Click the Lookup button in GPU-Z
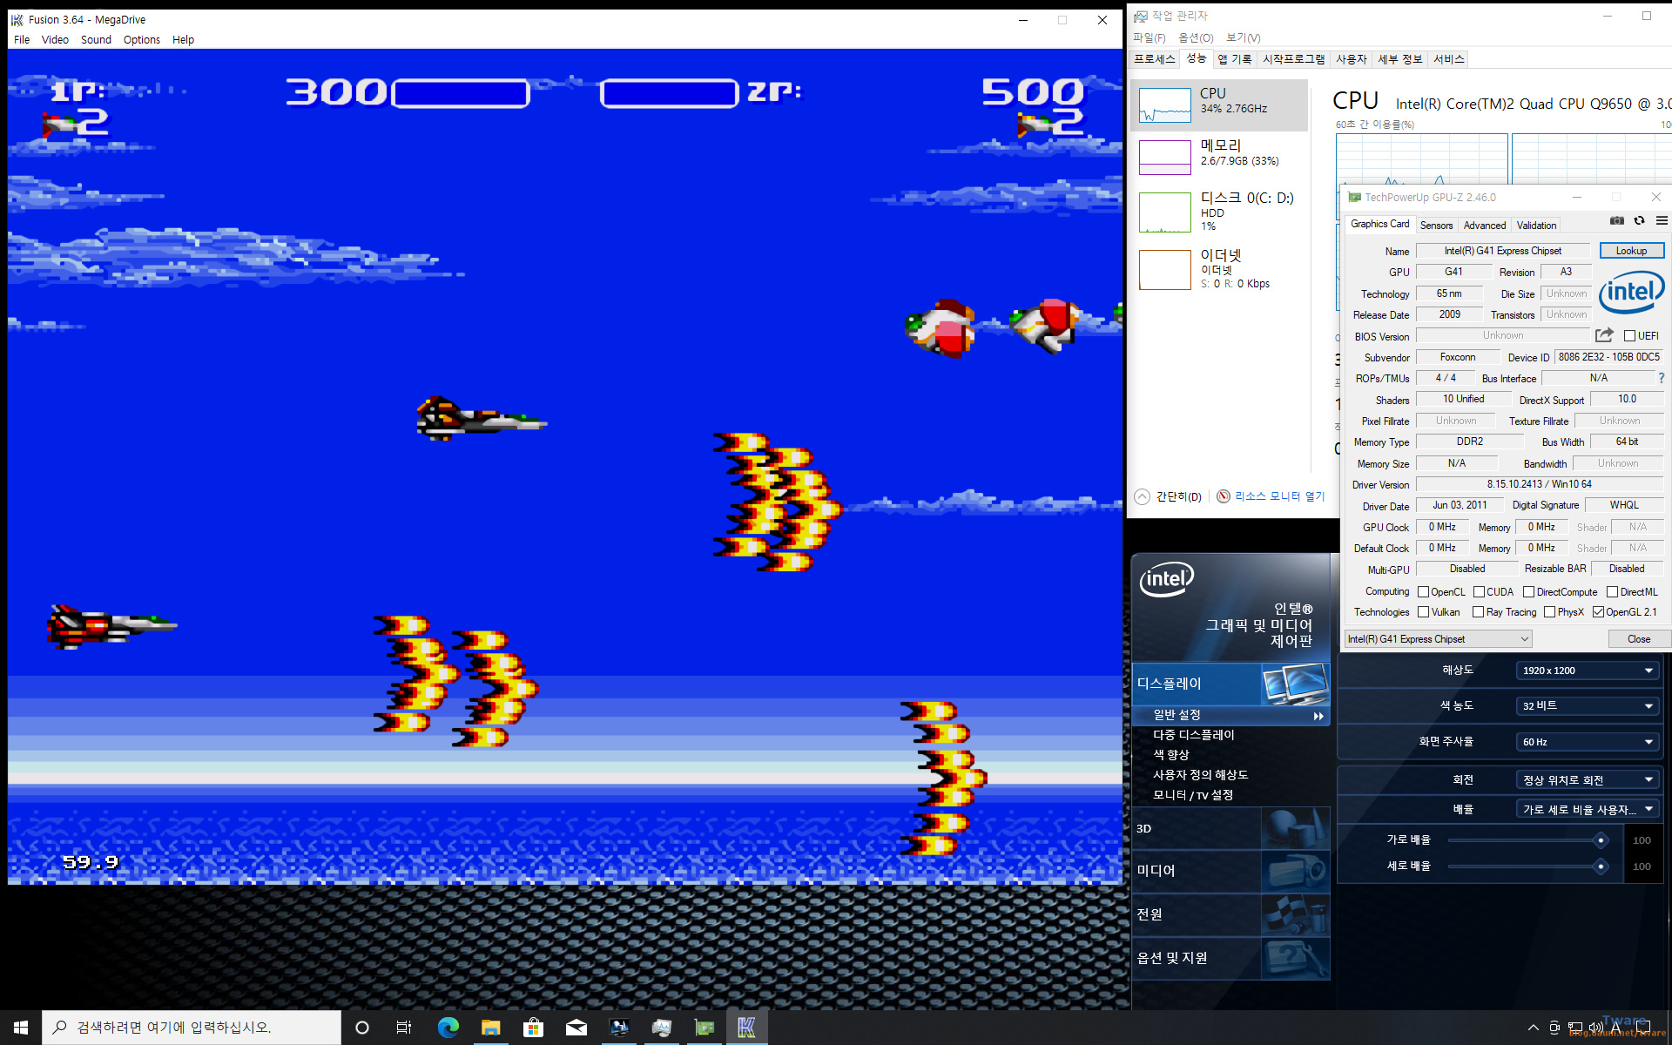Screen dimensions: 1672x1045 (1631, 251)
